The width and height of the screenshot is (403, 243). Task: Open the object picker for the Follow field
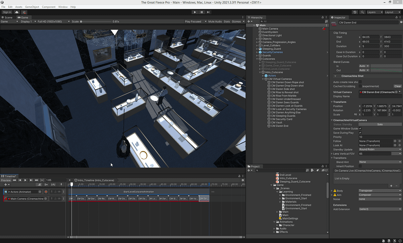pos(395,141)
